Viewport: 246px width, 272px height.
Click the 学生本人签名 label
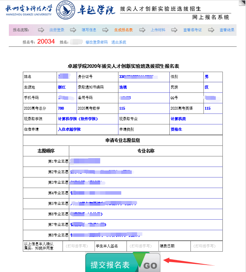(107, 246)
